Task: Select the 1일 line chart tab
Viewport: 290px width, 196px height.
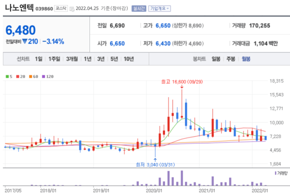Action: 38,59
